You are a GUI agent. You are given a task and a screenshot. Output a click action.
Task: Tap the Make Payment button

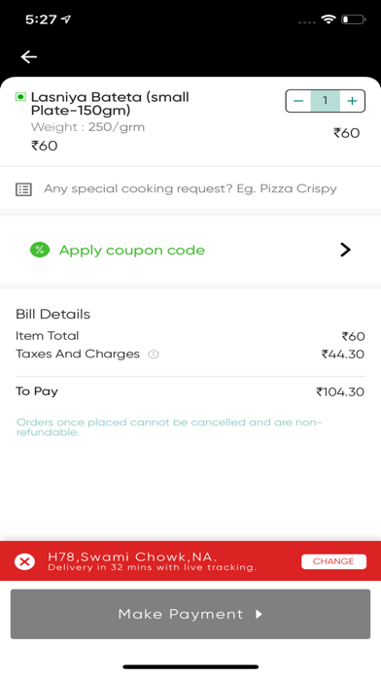[190, 614]
